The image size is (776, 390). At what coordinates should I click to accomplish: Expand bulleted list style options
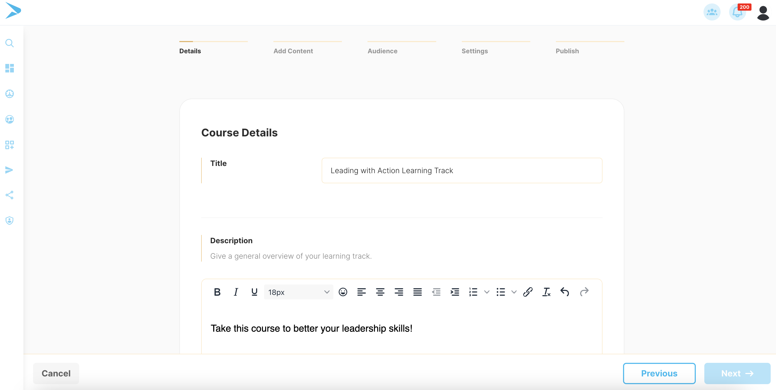[514, 292]
